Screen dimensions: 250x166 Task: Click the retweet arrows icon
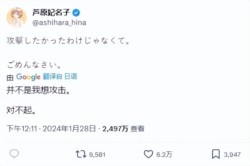(81, 154)
